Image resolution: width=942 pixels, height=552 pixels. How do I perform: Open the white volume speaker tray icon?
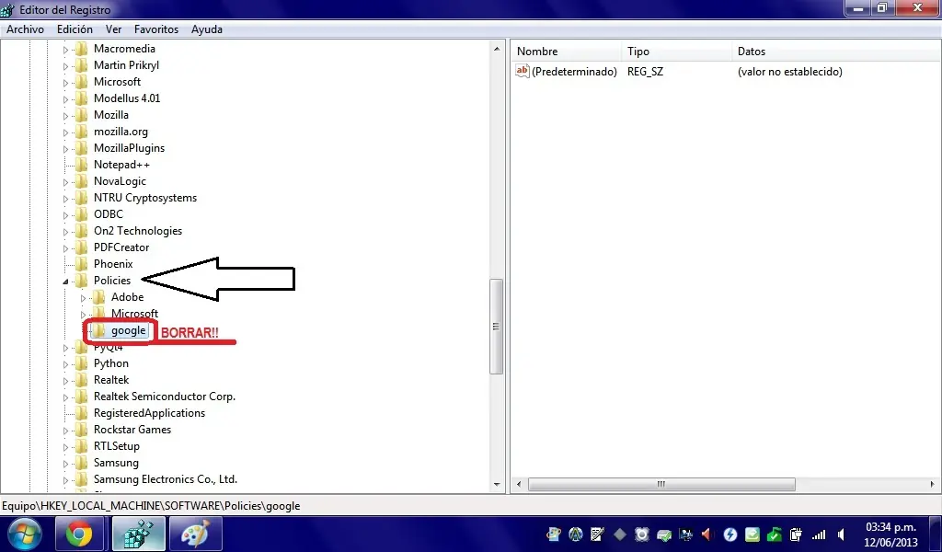coord(841,534)
